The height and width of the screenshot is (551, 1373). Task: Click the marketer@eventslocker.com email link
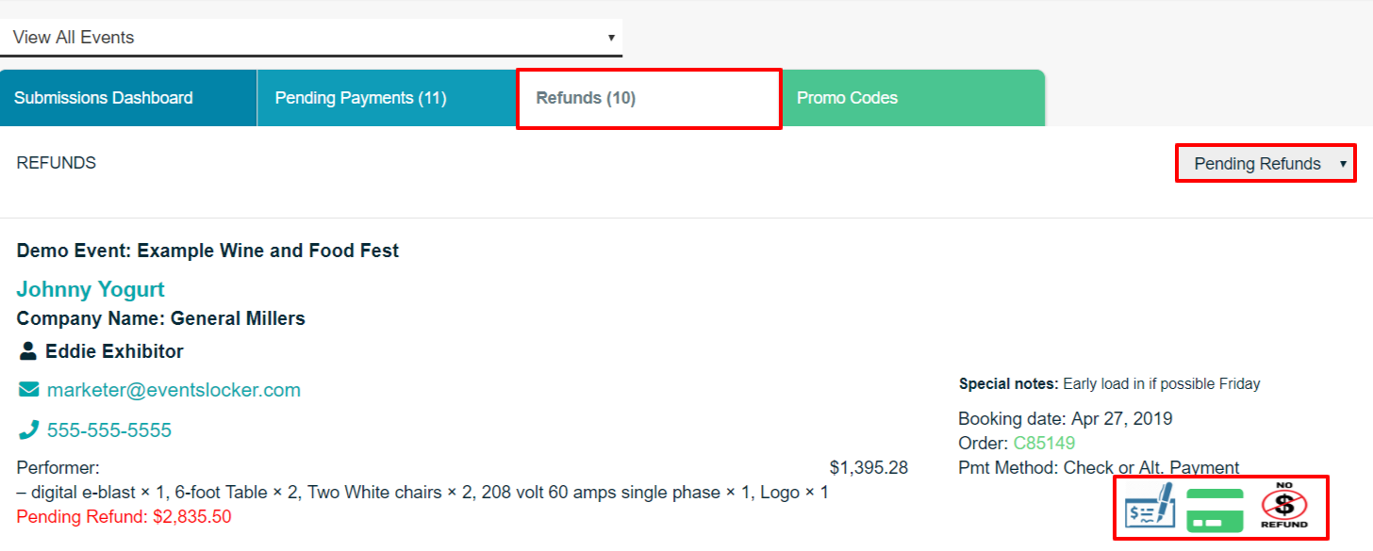click(174, 390)
